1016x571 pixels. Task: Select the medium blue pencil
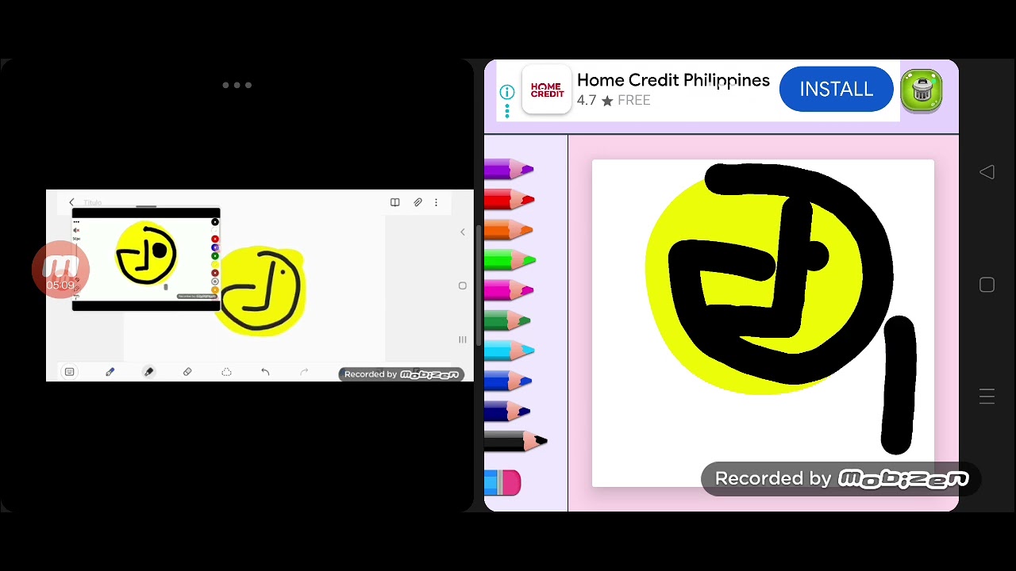pos(508,381)
